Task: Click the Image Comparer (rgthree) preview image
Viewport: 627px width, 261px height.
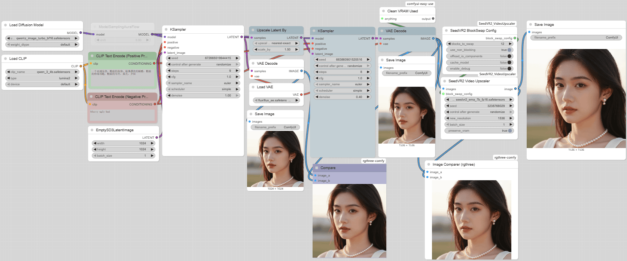Action: [x=471, y=219]
